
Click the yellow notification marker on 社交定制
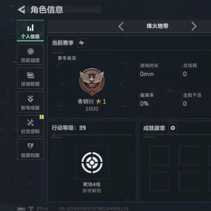(x=41, y=117)
